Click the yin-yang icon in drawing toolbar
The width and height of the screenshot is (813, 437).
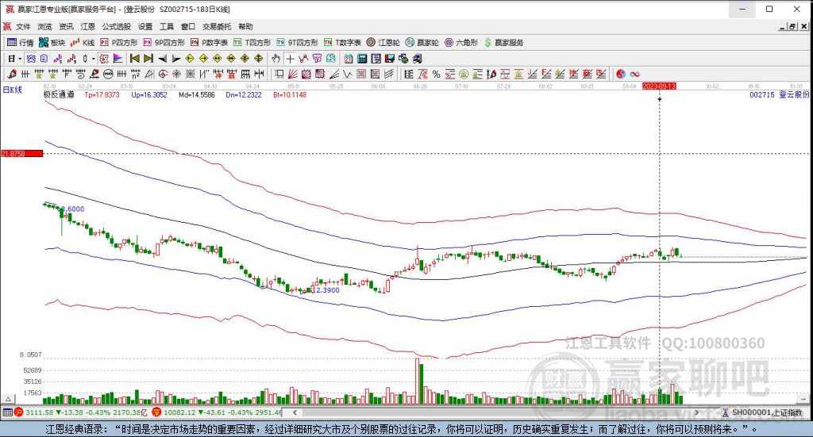[x=620, y=74]
